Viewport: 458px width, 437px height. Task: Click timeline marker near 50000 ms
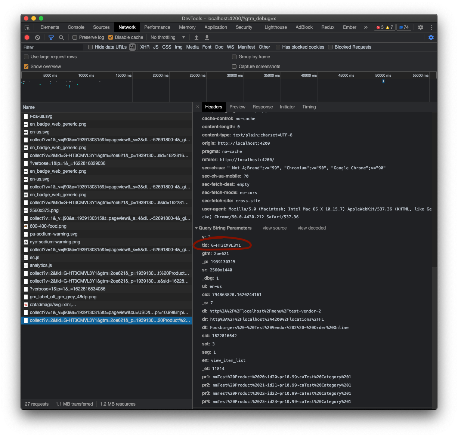pos(383,81)
